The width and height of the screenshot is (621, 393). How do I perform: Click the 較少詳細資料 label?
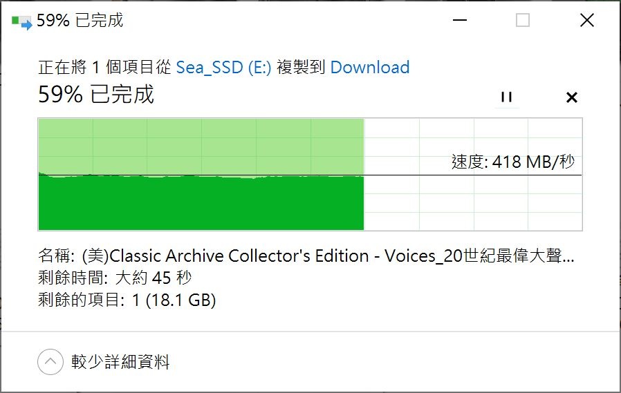(120, 362)
